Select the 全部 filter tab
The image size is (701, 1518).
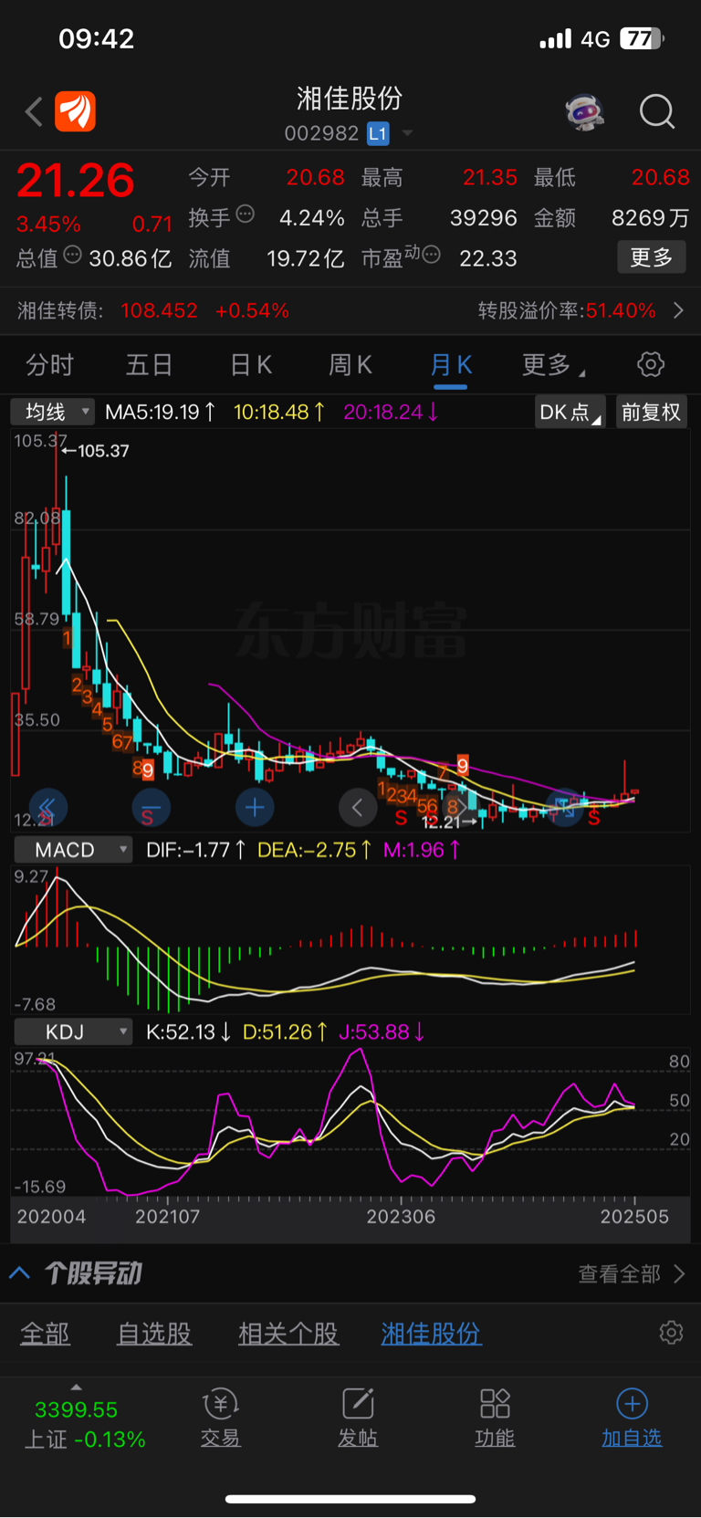(x=45, y=1333)
